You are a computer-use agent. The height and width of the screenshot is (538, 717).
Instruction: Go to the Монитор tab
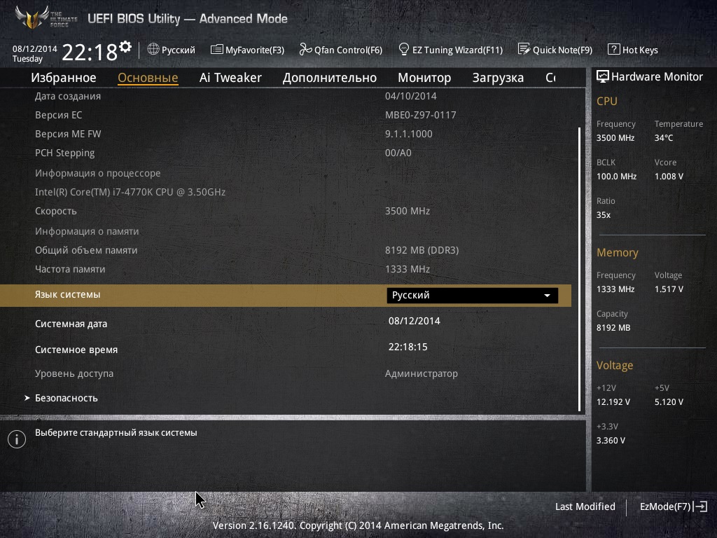point(424,78)
